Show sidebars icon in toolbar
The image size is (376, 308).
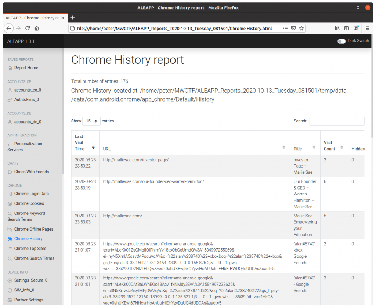click(x=347, y=28)
